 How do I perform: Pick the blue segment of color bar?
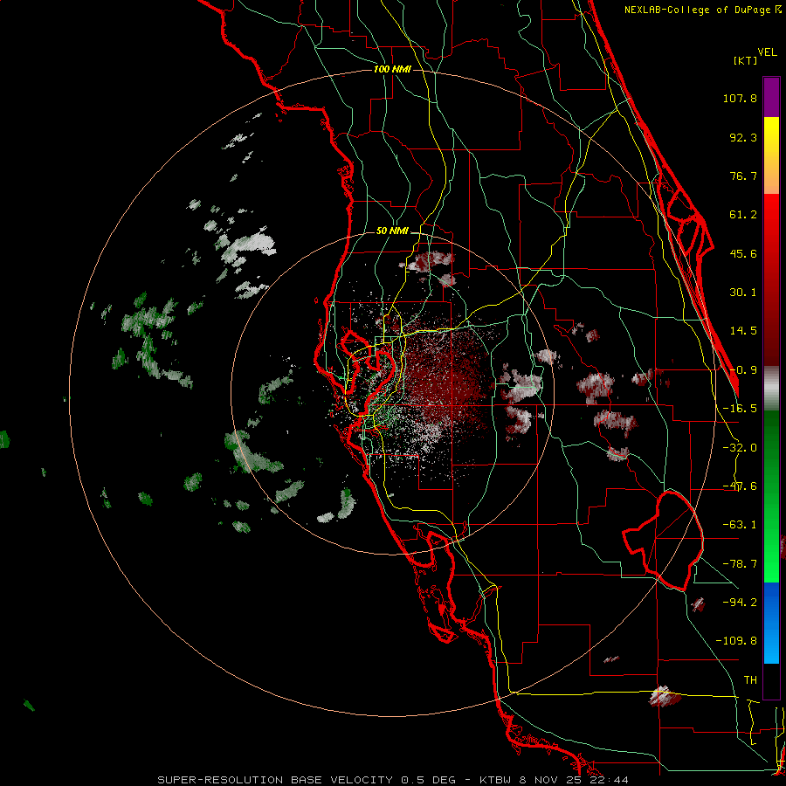pyautogui.click(x=771, y=623)
